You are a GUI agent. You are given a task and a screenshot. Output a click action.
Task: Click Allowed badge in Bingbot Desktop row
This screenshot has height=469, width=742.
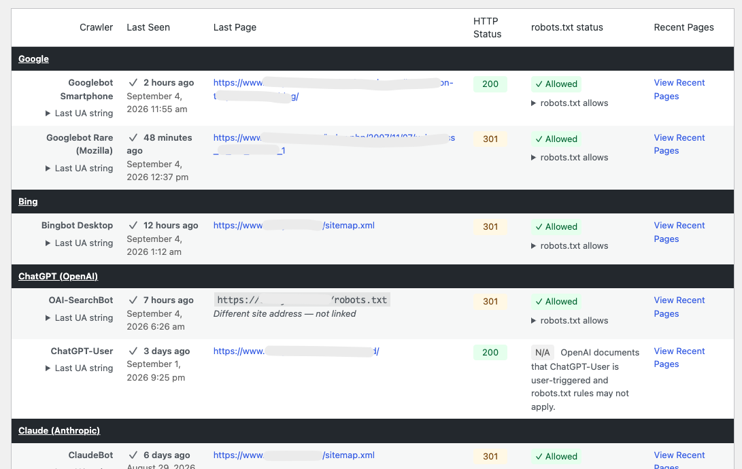click(556, 227)
